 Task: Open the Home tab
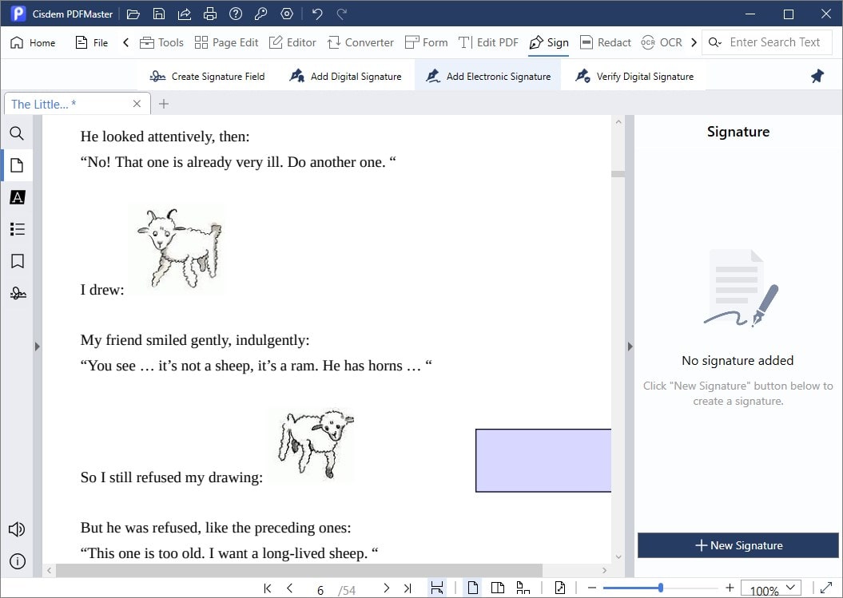click(x=33, y=42)
